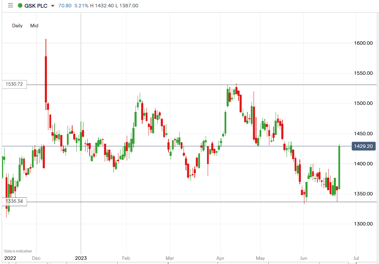
Task: Click the Jul time axis label
Action: (x=356, y=258)
